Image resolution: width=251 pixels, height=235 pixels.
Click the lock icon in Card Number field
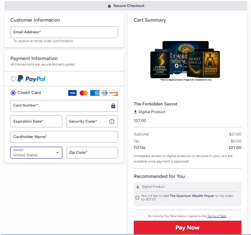(x=113, y=106)
